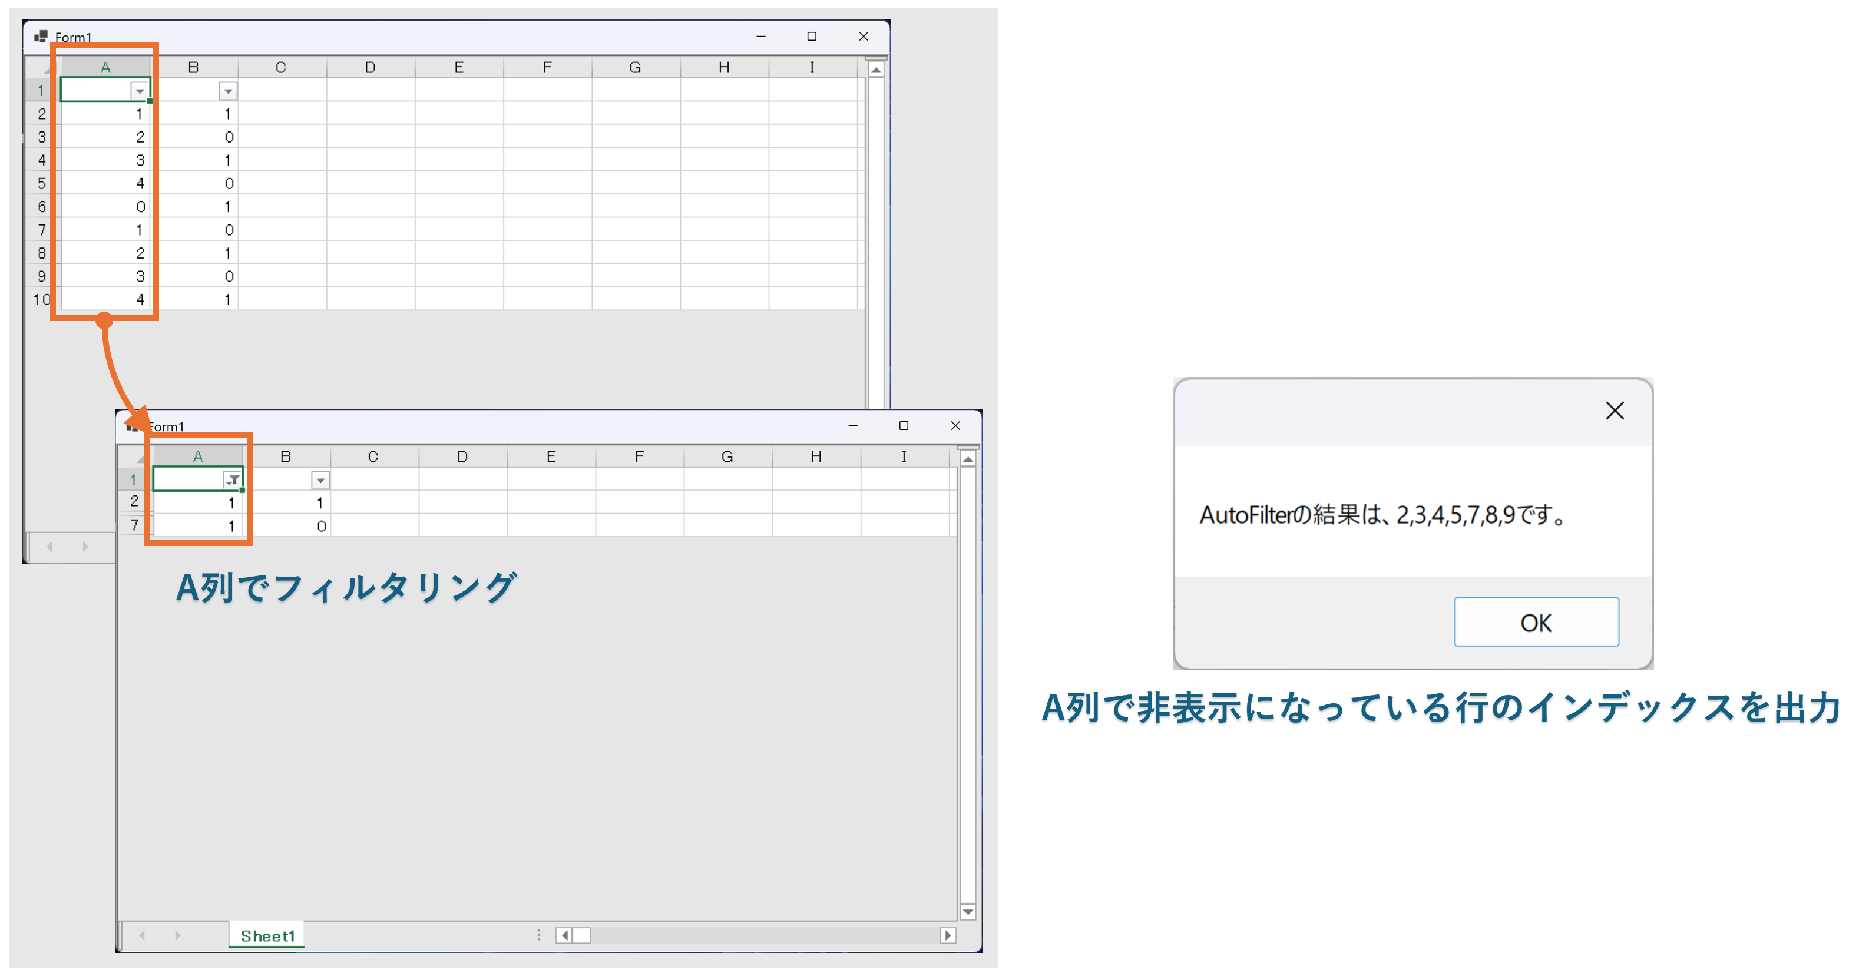
Task: Click cell B7 with value 0 in front window
Action: tap(287, 526)
